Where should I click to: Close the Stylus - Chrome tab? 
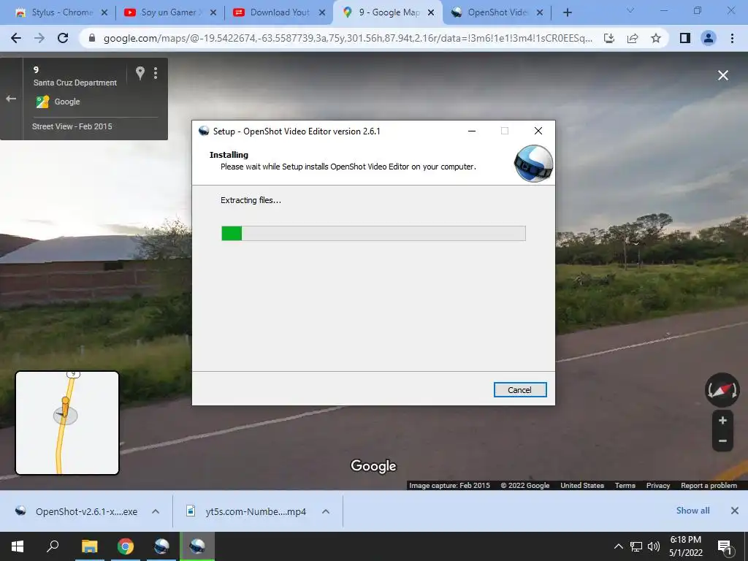click(104, 13)
